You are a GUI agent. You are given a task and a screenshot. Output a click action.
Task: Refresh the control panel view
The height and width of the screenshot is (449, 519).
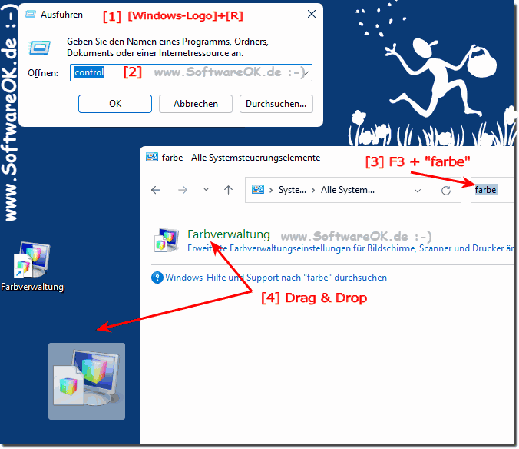coord(446,190)
